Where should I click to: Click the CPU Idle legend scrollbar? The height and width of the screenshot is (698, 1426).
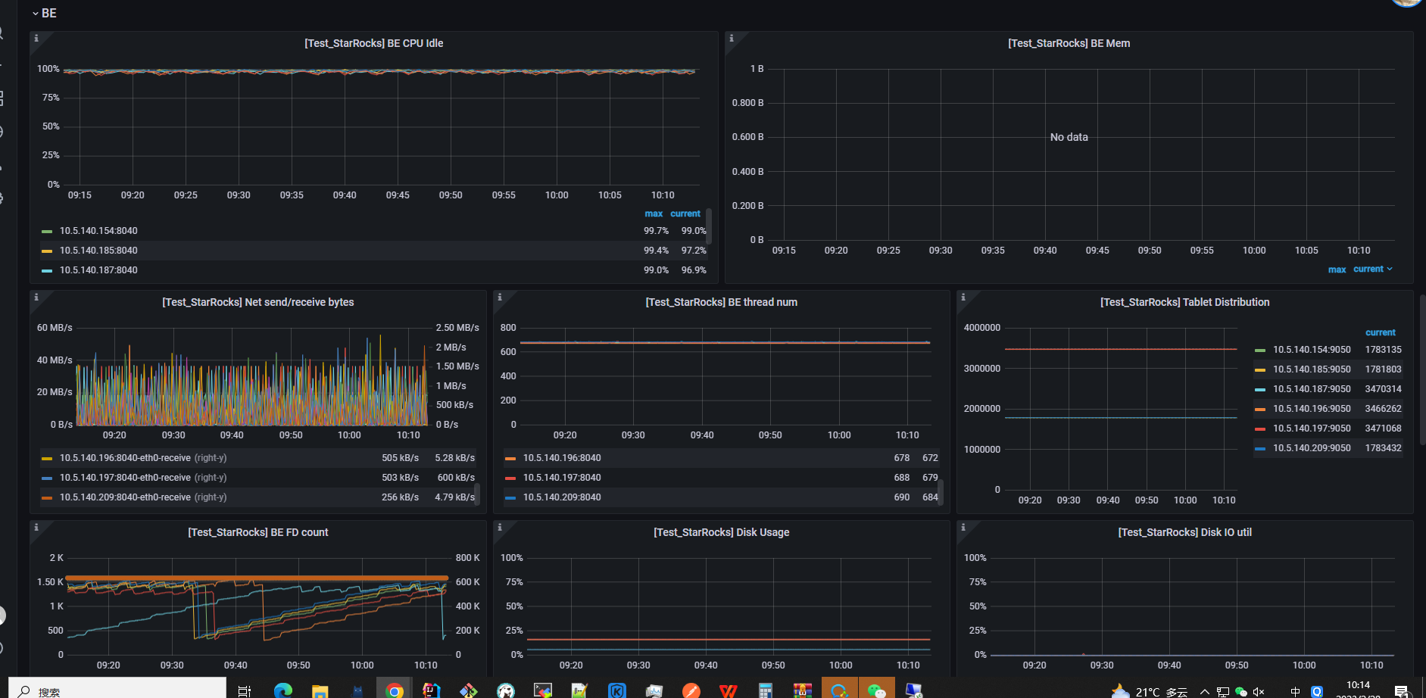708,225
